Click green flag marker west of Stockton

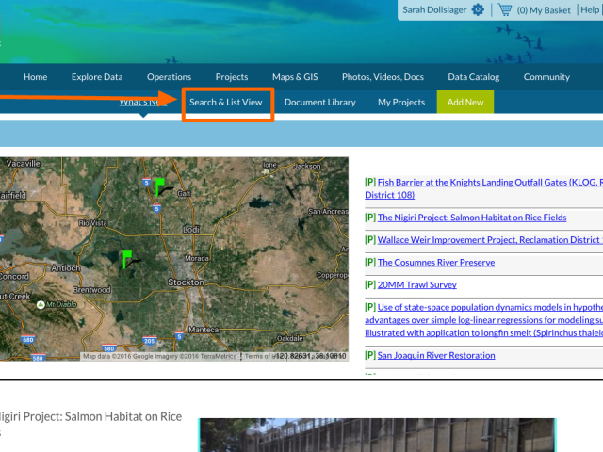pos(127,260)
